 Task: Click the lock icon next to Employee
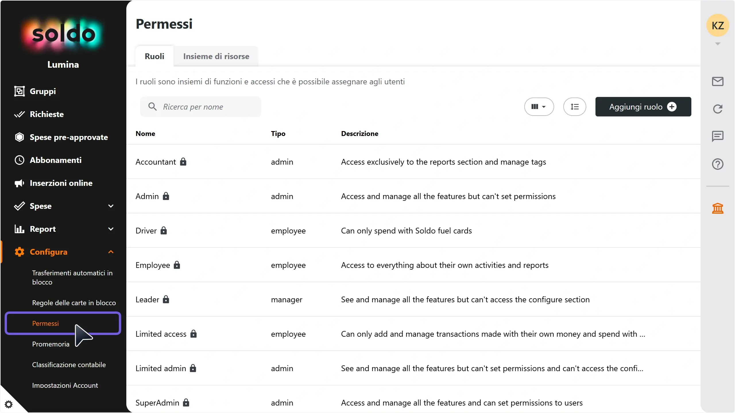(177, 265)
